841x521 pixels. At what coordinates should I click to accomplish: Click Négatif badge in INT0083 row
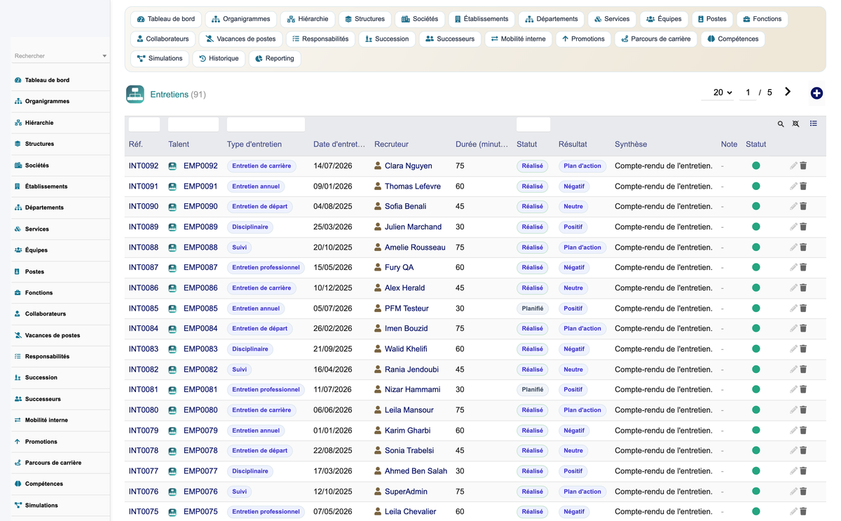574,349
